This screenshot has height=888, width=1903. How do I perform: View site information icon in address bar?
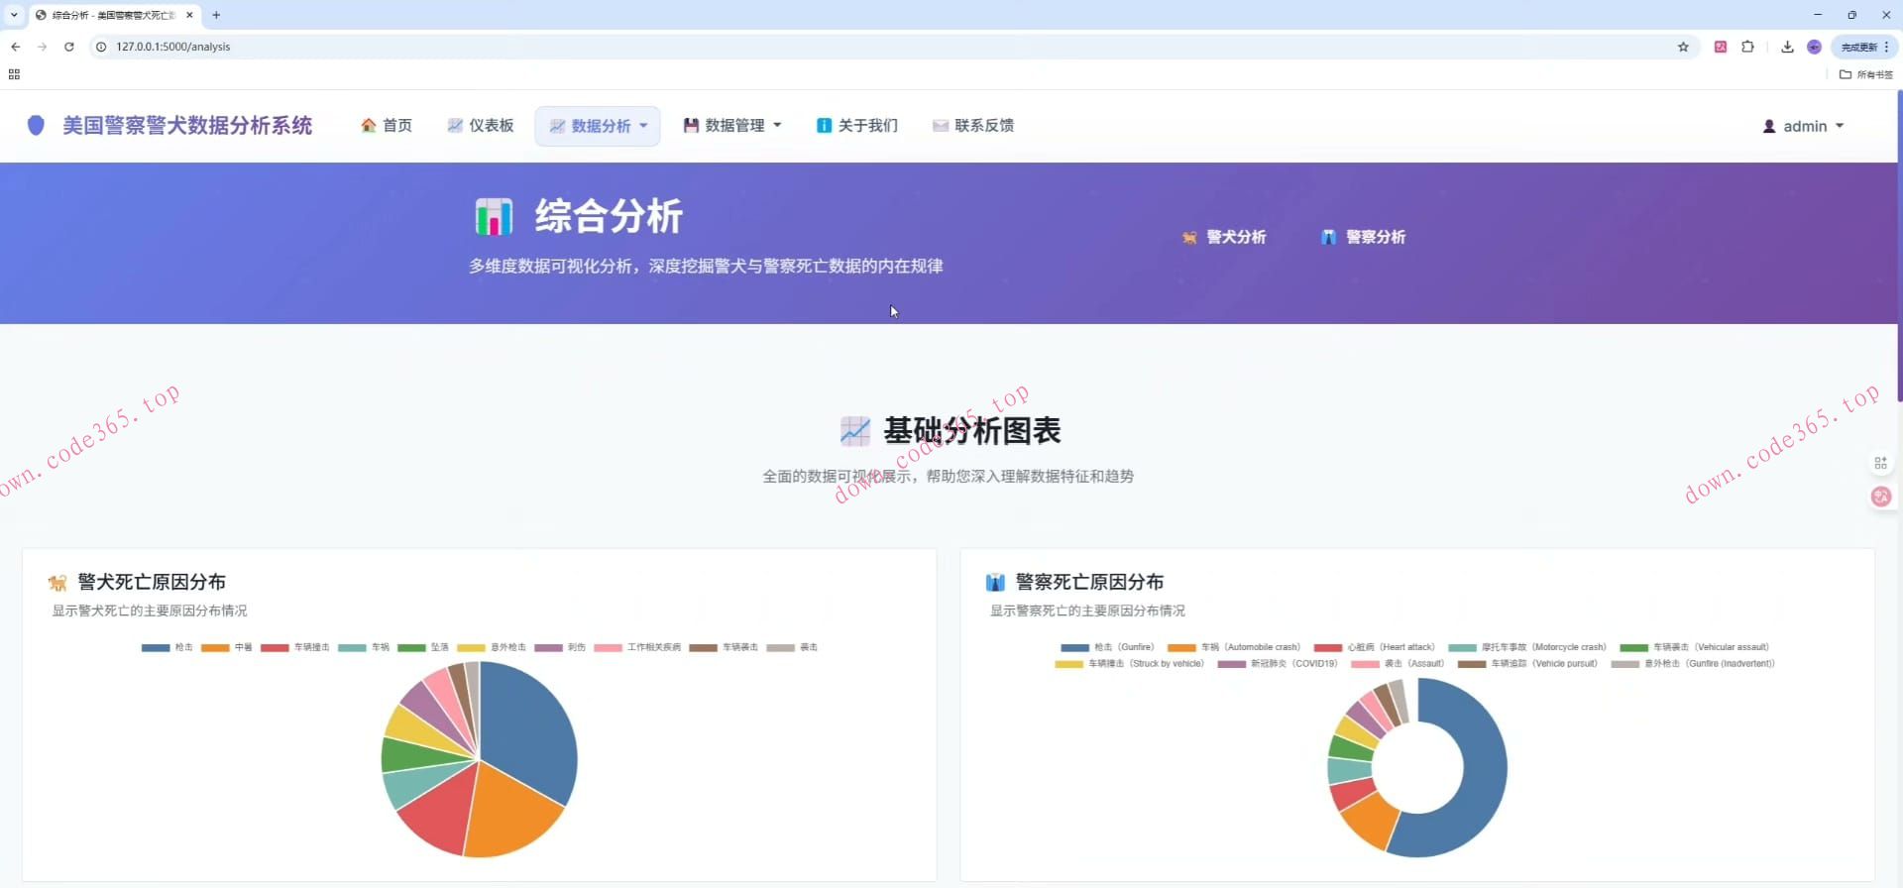pos(101,47)
